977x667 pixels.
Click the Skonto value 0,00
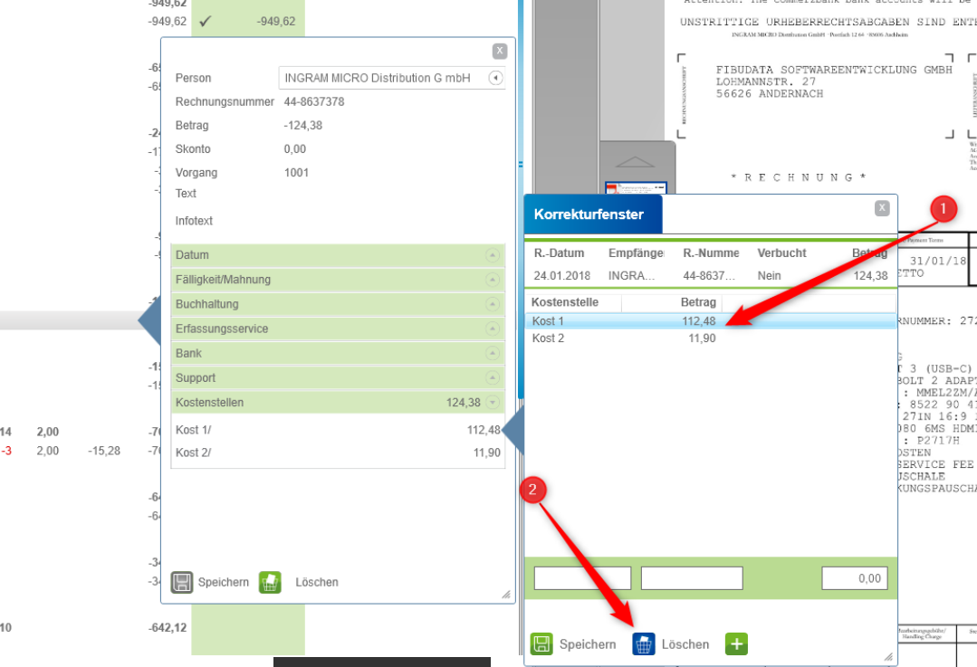pyautogui.click(x=294, y=148)
